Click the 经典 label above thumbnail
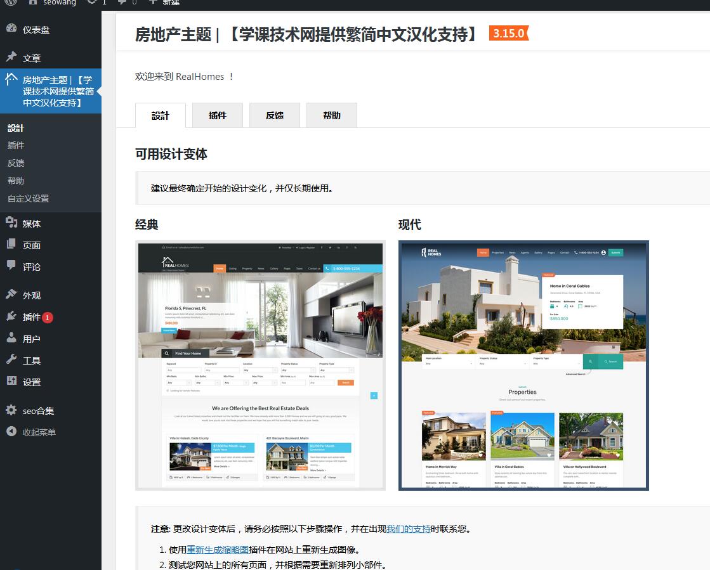Viewport: 710px width, 570px height. click(147, 224)
